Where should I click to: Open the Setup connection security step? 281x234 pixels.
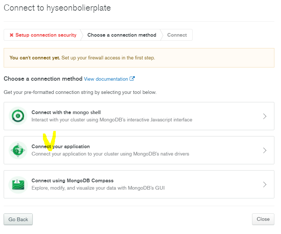43,35
